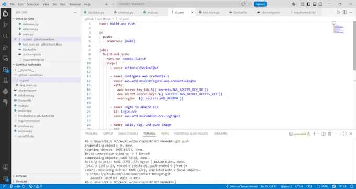Click the blue Update button
Viewport: 356px width, 189px height.
(x=260, y=4)
